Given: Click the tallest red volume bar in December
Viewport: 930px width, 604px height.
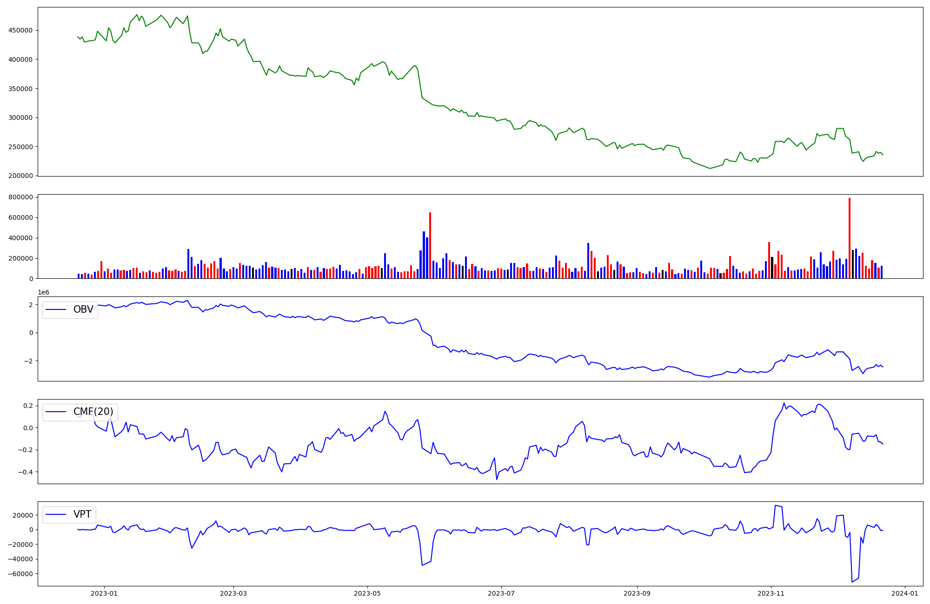Looking at the screenshot, I should (x=850, y=238).
